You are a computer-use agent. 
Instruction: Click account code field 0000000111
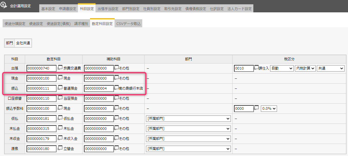(x=42, y=88)
